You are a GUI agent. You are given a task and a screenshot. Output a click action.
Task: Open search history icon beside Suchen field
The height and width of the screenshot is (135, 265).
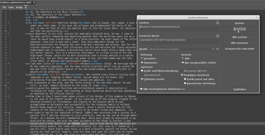click(218, 23)
